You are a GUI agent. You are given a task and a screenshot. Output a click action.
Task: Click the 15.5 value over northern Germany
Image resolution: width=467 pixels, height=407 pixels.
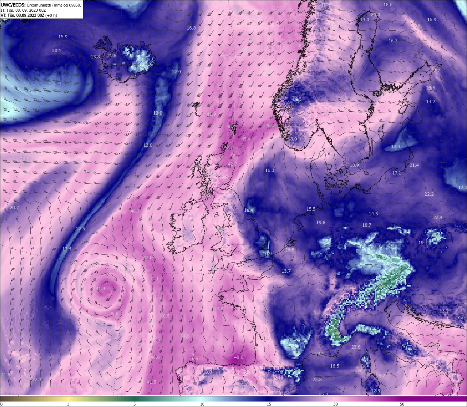(311, 209)
